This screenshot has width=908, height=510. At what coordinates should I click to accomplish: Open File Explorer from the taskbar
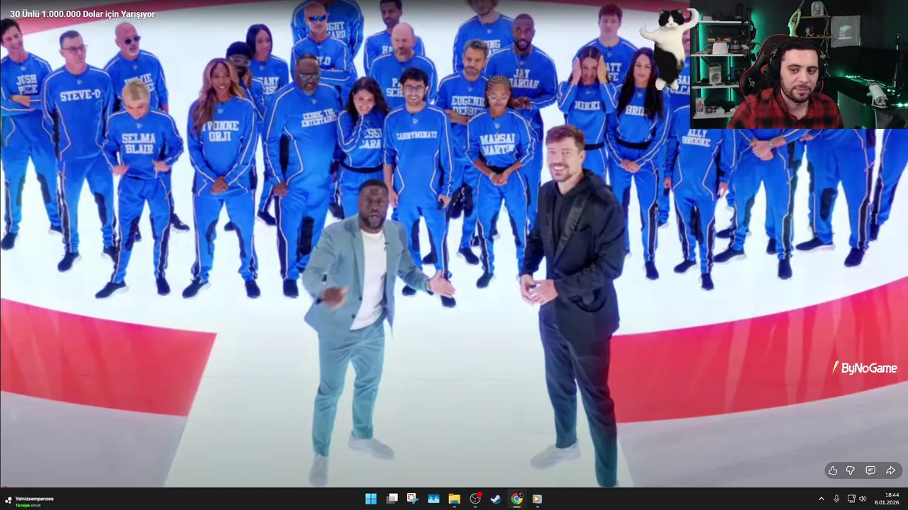point(454,499)
